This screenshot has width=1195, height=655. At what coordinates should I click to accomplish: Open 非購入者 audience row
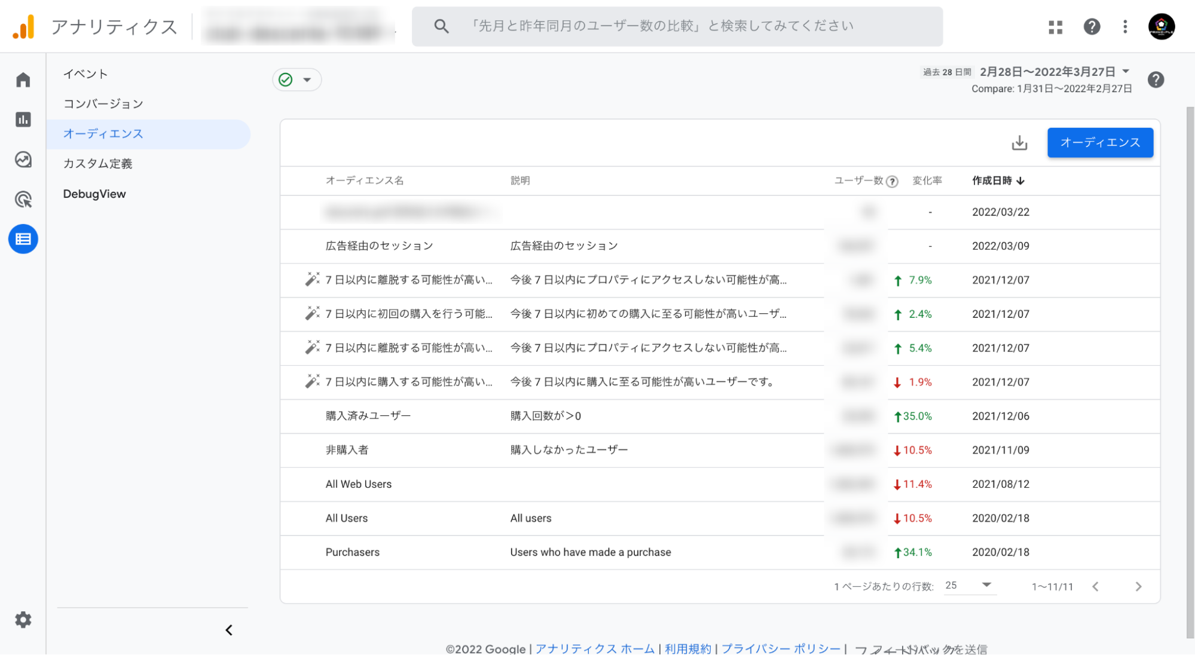[x=720, y=451]
